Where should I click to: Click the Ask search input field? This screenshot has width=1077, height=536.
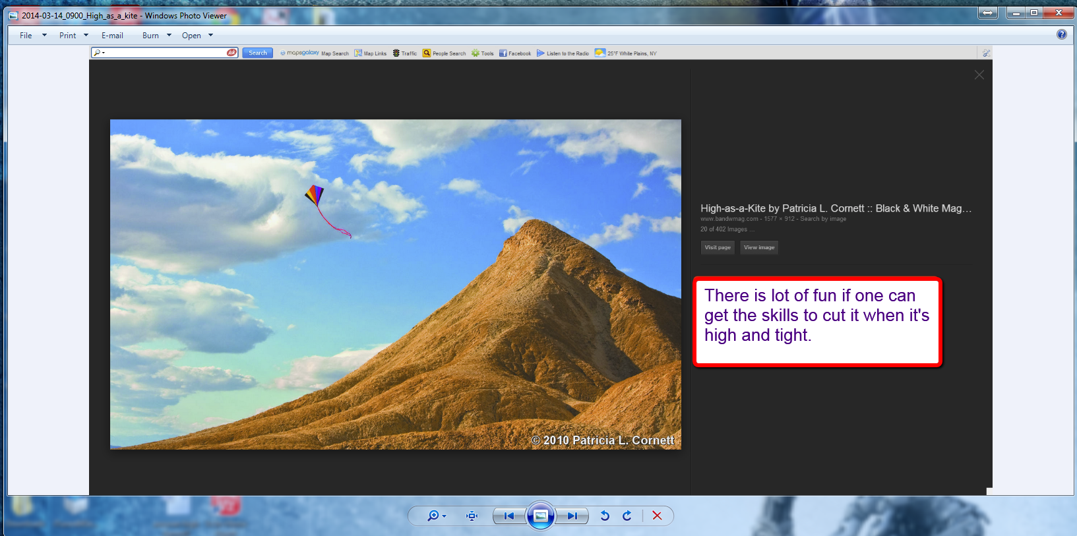click(x=165, y=53)
